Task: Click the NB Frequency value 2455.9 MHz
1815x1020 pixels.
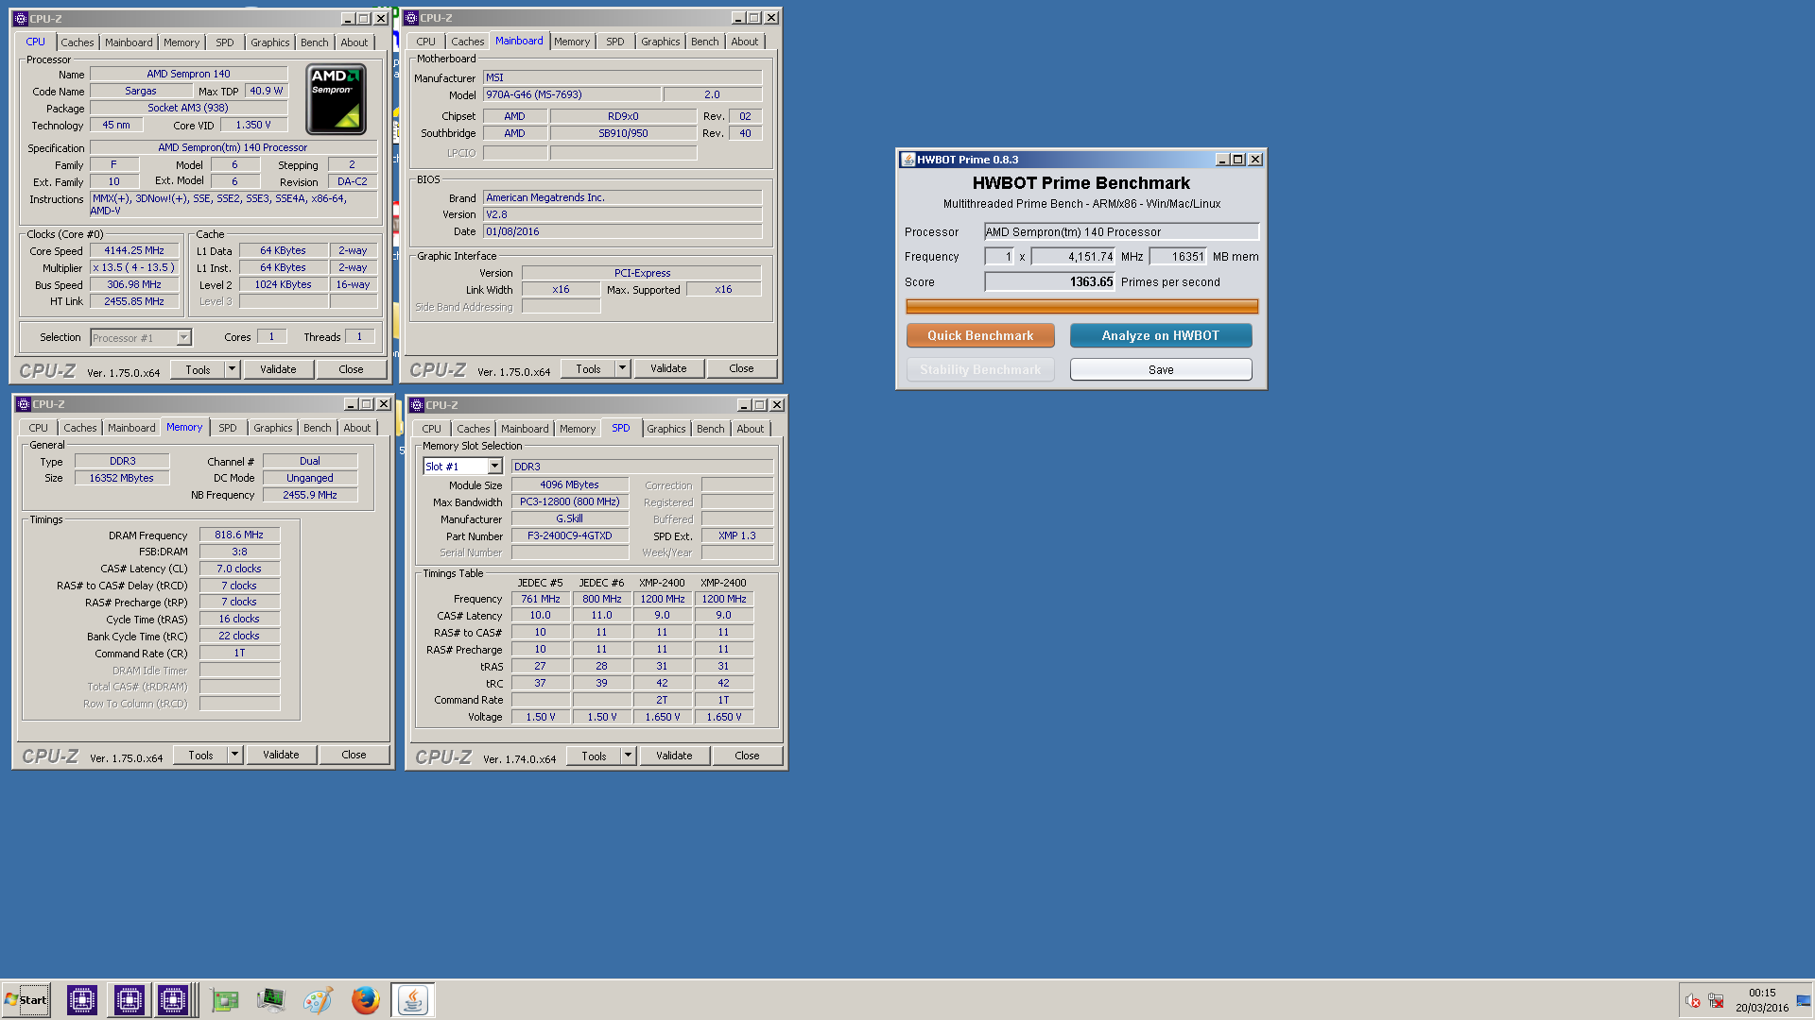Action: click(310, 495)
